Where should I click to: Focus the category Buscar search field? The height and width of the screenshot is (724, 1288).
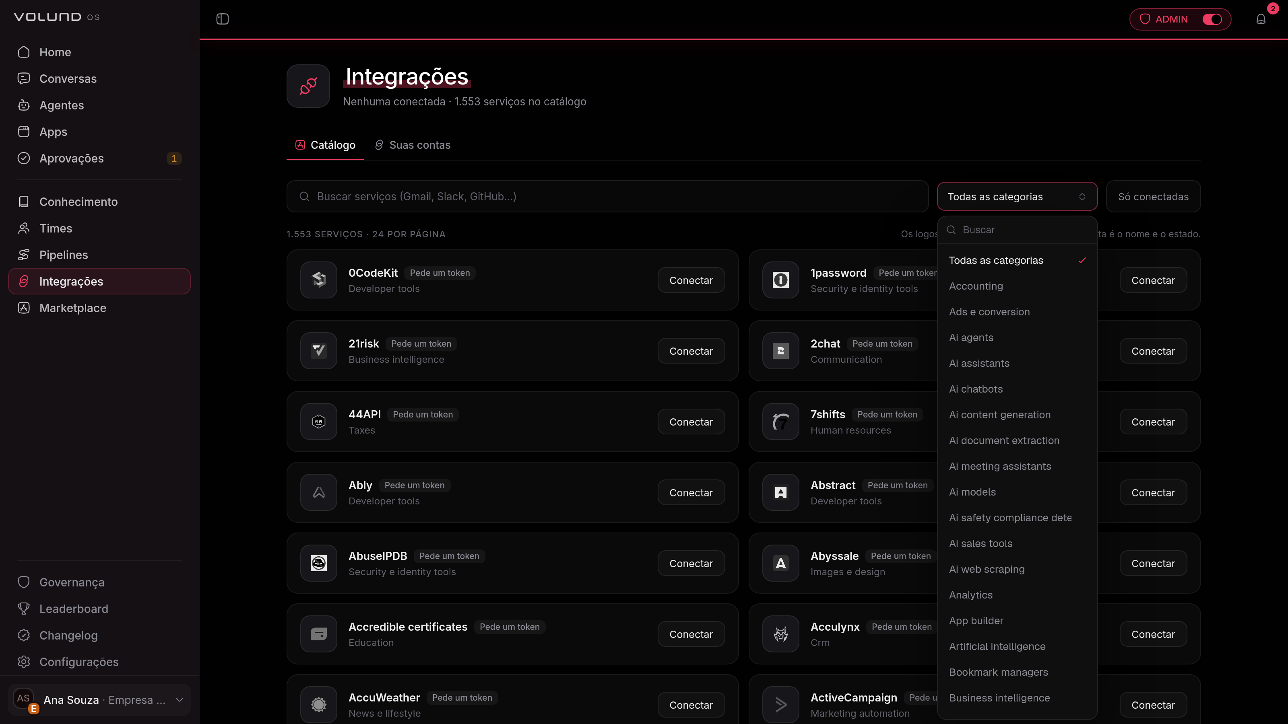click(x=1017, y=230)
